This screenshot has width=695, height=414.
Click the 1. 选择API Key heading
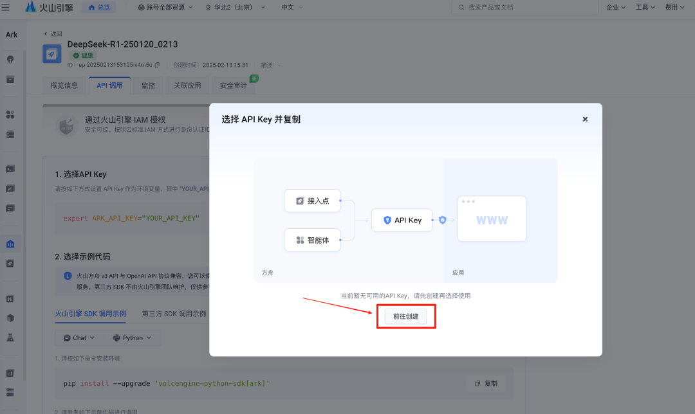80,174
